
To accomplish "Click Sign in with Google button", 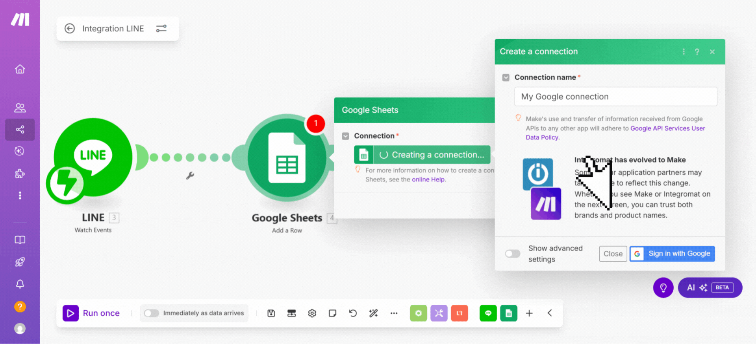I will [672, 254].
